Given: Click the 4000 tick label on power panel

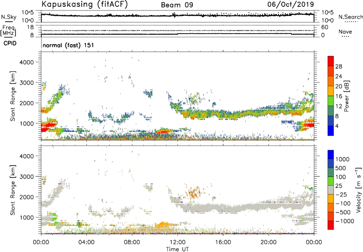Looking at the screenshot, I should [26, 62].
